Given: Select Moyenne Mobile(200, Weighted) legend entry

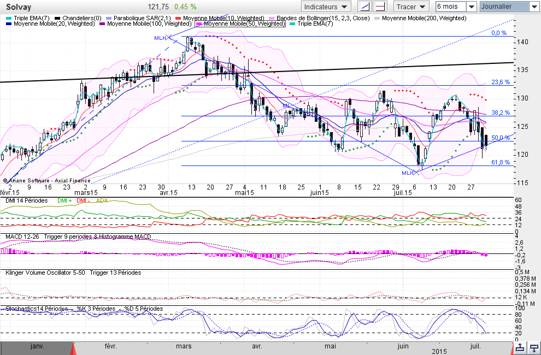Looking at the screenshot, I should [420, 18].
